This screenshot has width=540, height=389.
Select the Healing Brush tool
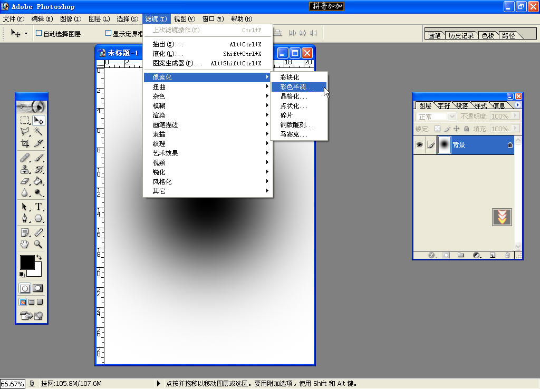pyautogui.click(x=25, y=158)
